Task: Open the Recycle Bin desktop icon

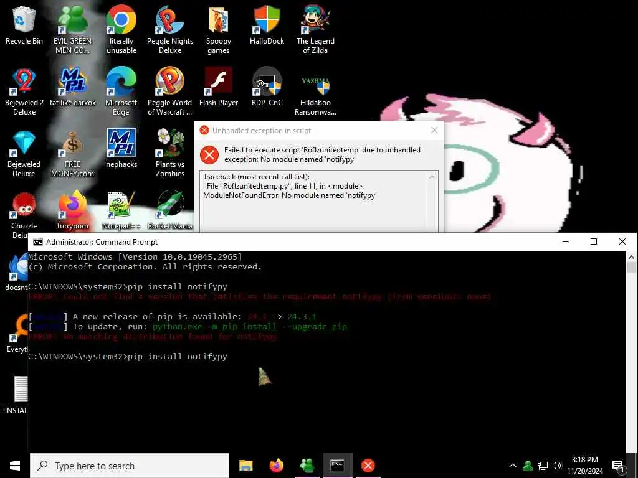Action: [24, 26]
